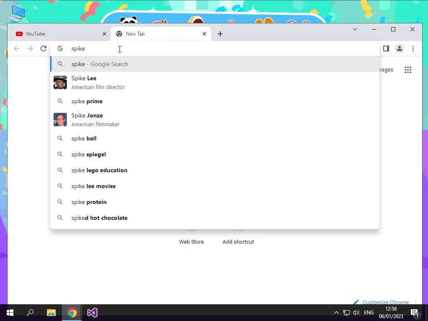Close the New Tab tab
Viewport: 428px width, 321px height.
(x=204, y=34)
